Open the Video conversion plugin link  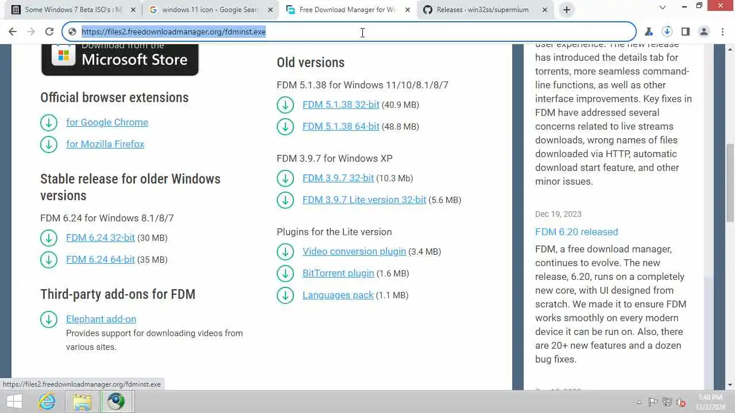pyautogui.click(x=354, y=251)
